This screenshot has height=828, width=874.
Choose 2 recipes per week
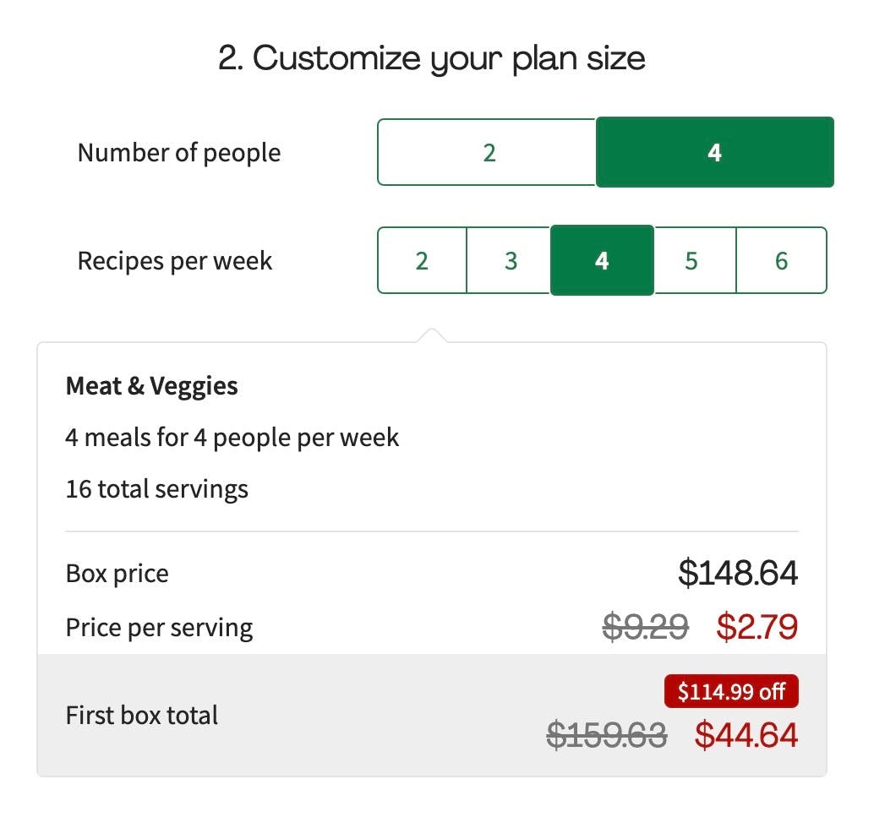[421, 260]
